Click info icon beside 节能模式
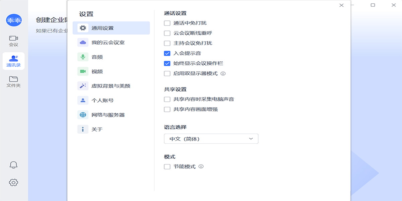Screen dimensions: 402x201 click(x=201, y=166)
